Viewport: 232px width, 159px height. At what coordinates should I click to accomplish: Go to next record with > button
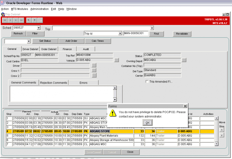click(16, 20)
